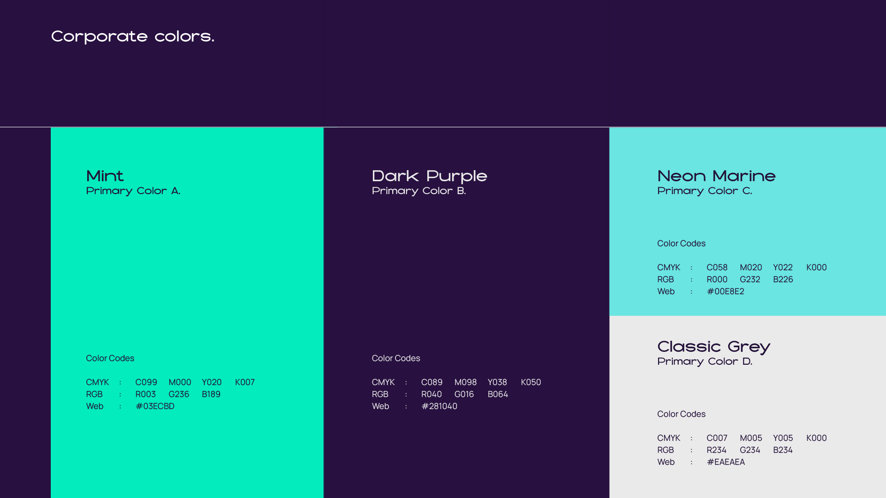Click the R234 RGB value
This screenshot has height=498, width=886.
click(716, 450)
